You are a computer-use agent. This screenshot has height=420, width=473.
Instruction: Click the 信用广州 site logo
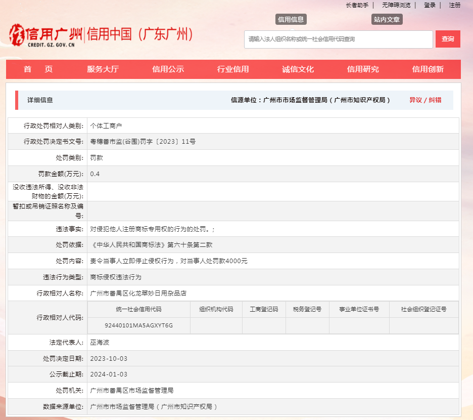45,35
